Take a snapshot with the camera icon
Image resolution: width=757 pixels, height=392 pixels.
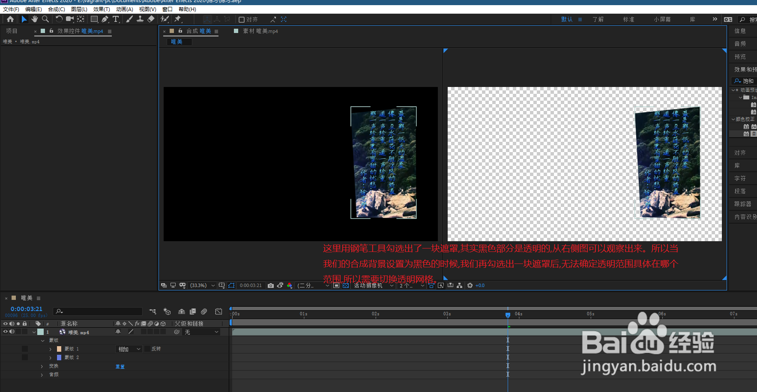271,285
